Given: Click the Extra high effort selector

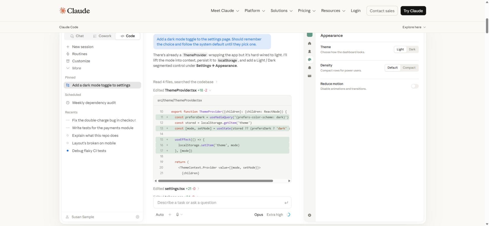Looking at the screenshot, I should [275, 215].
